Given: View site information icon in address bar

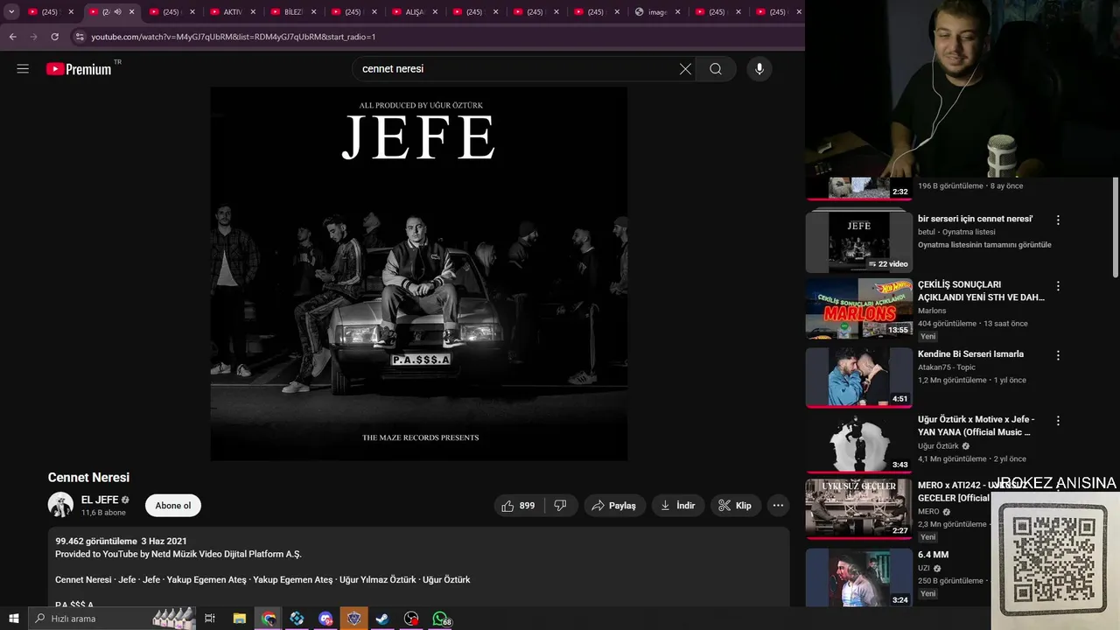Looking at the screenshot, I should pos(80,37).
